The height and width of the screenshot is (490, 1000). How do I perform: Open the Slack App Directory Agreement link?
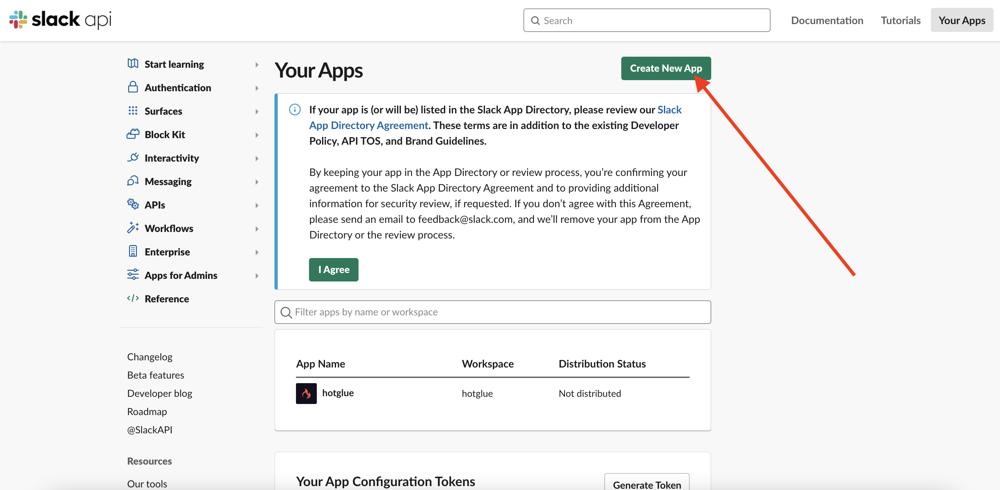coord(368,125)
